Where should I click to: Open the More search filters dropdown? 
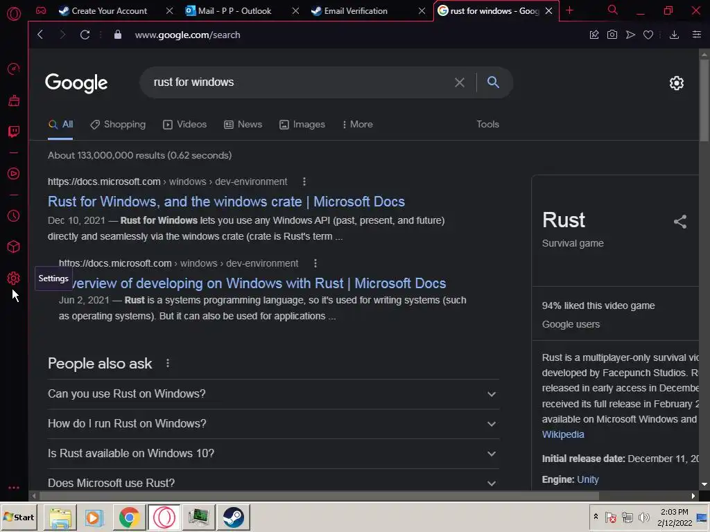coord(357,125)
